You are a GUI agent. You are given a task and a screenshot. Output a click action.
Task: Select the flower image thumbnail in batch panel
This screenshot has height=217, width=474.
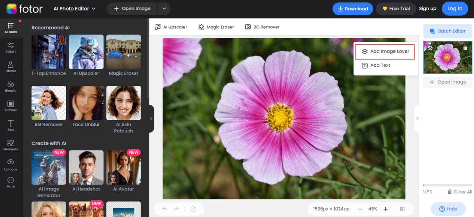[x=447, y=57]
